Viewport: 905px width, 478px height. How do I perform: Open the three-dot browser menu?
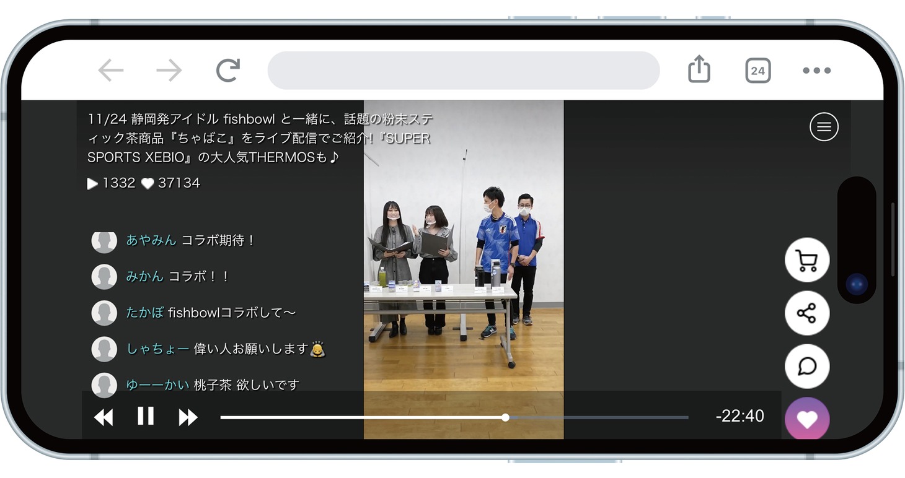tap(816, 71)
